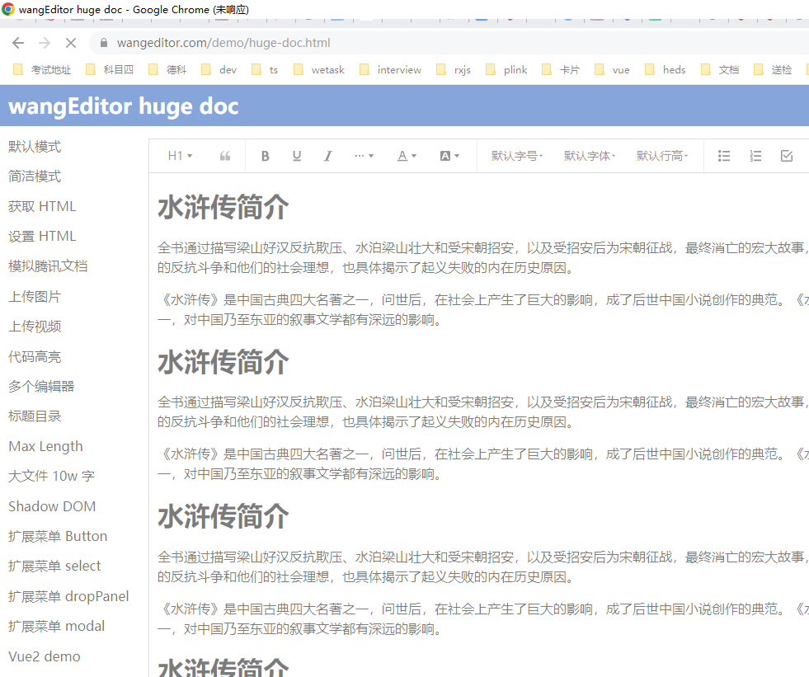Open the 上传图片 demo link
This screenshot has height=677, width=809.
point(35,296)
